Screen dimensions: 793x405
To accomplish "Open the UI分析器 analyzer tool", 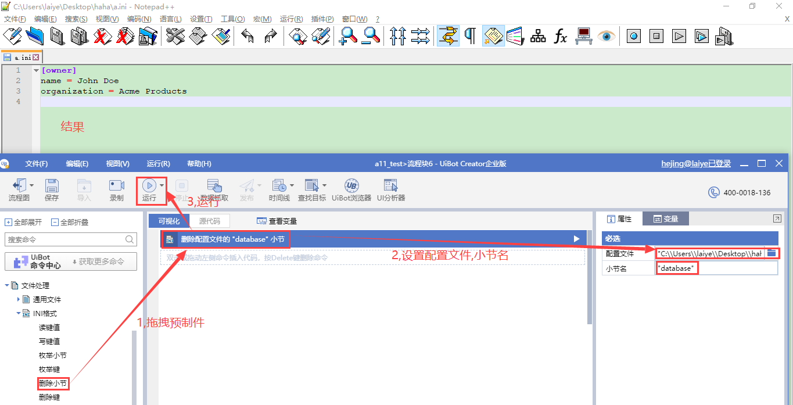I will click(x=390, y=190).
